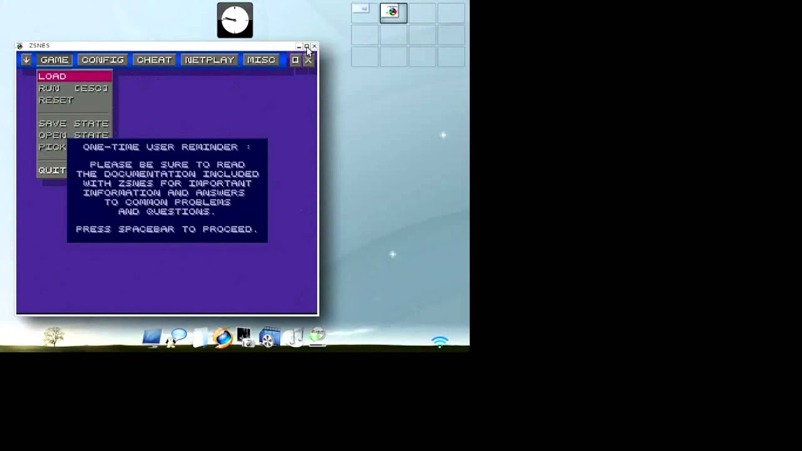
Task: Choose OPEN STATE in the GAME menu
Action: [75, 135]
